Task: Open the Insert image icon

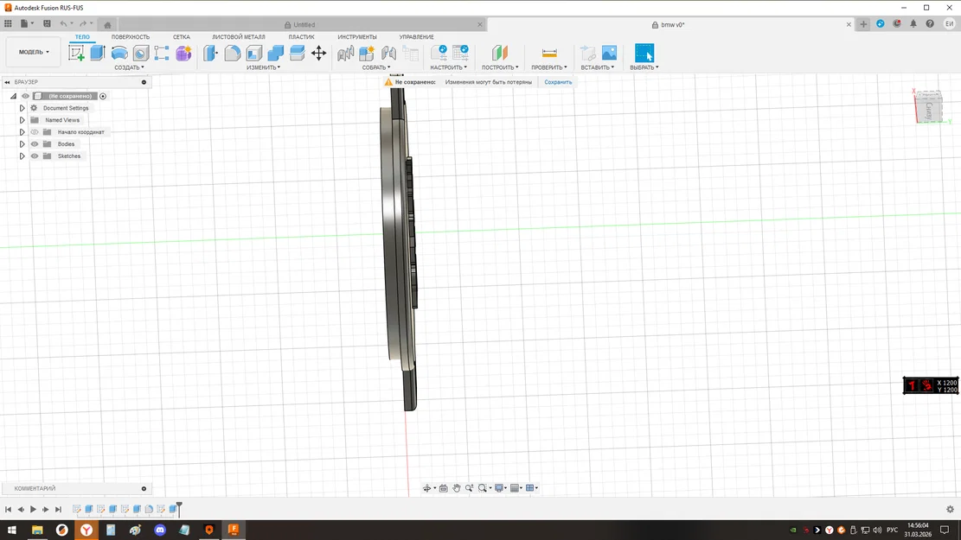Action: (609, 54)
